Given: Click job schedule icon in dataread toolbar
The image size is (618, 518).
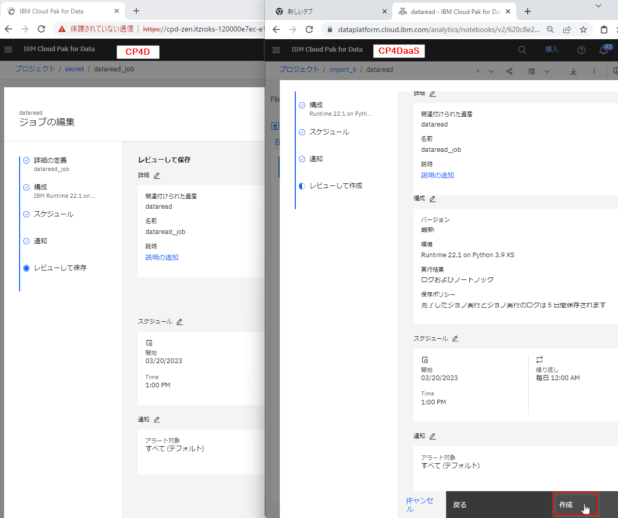Looking at the screenshot, I should [532, 71].
